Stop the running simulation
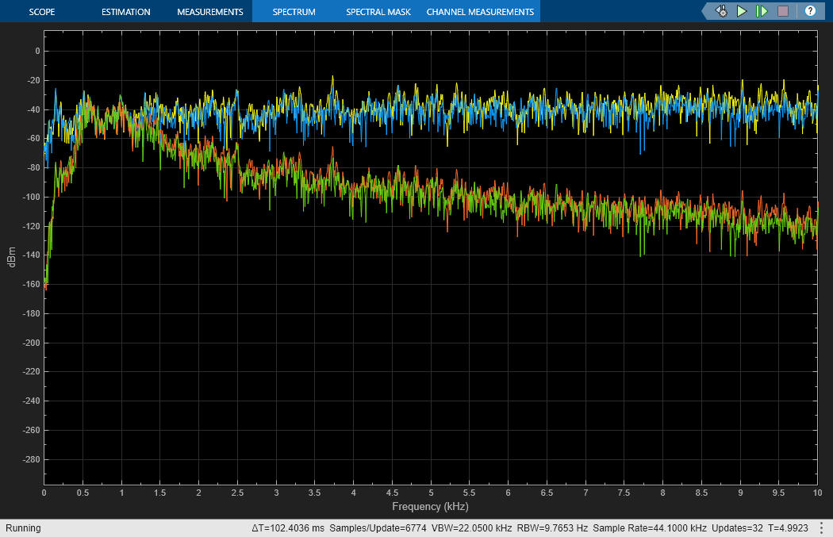The image size is (833, 537). point(783,11)
